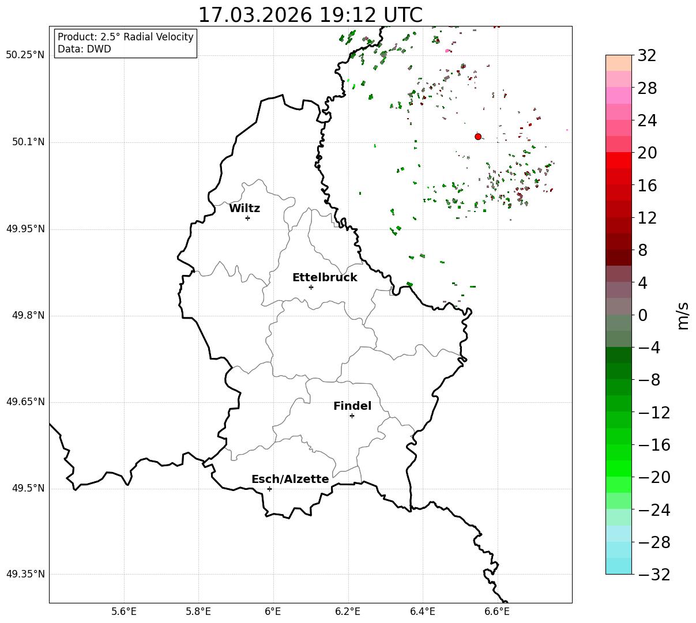Screen dimensions: 696x623
Task: Click the colorbar tick label 32
Action: click(647, 56)
